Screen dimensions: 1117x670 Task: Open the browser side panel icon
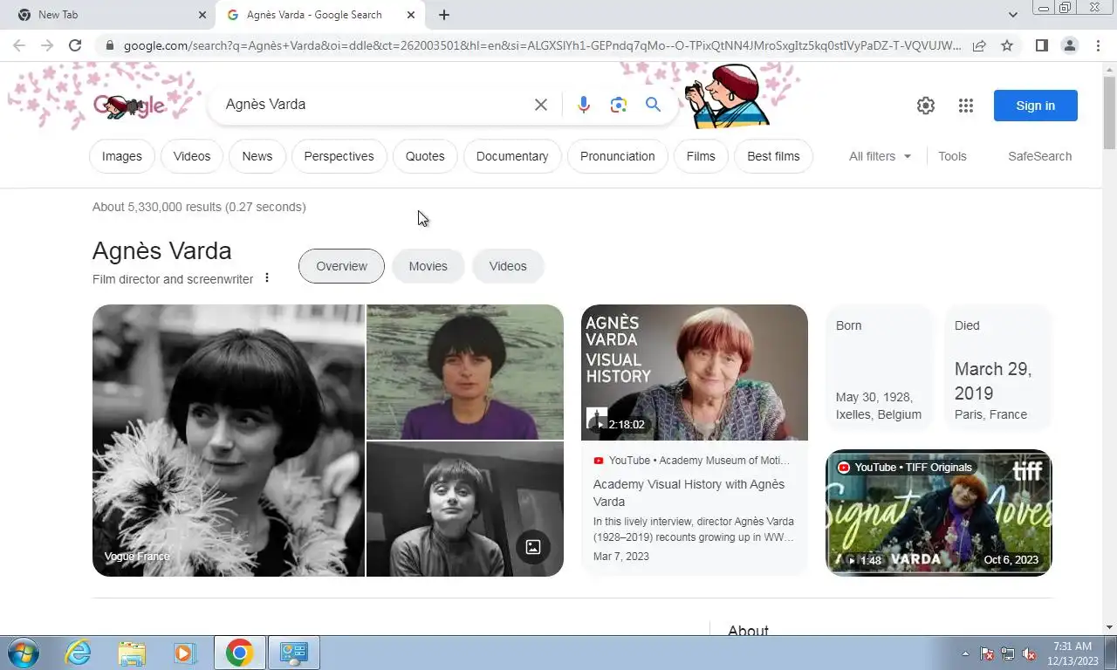1041,45
